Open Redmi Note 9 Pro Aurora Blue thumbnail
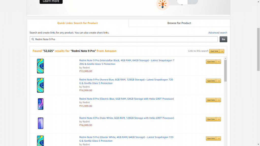This screenshot has width=260, height=146. coord(40,85)
